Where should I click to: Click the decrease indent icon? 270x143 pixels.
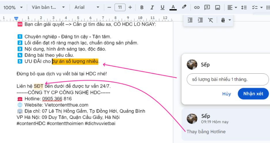(x=190, y=20)
